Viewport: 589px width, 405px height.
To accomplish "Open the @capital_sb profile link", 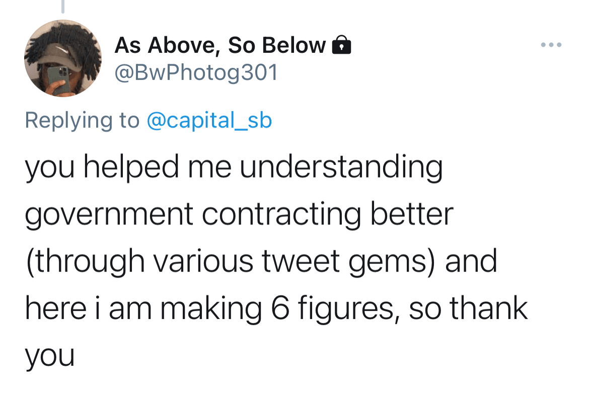I will click(209, 120).
